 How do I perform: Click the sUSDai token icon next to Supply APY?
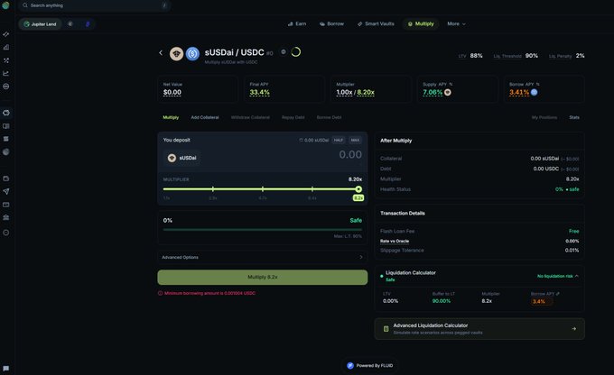coord(448,92)
